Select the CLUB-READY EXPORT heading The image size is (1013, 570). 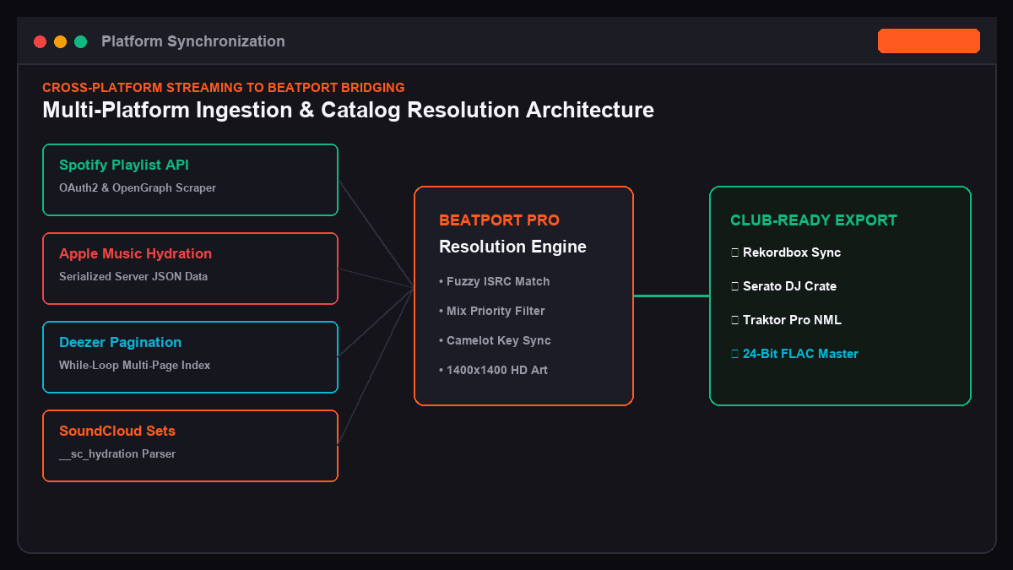(x=814, y=220)
